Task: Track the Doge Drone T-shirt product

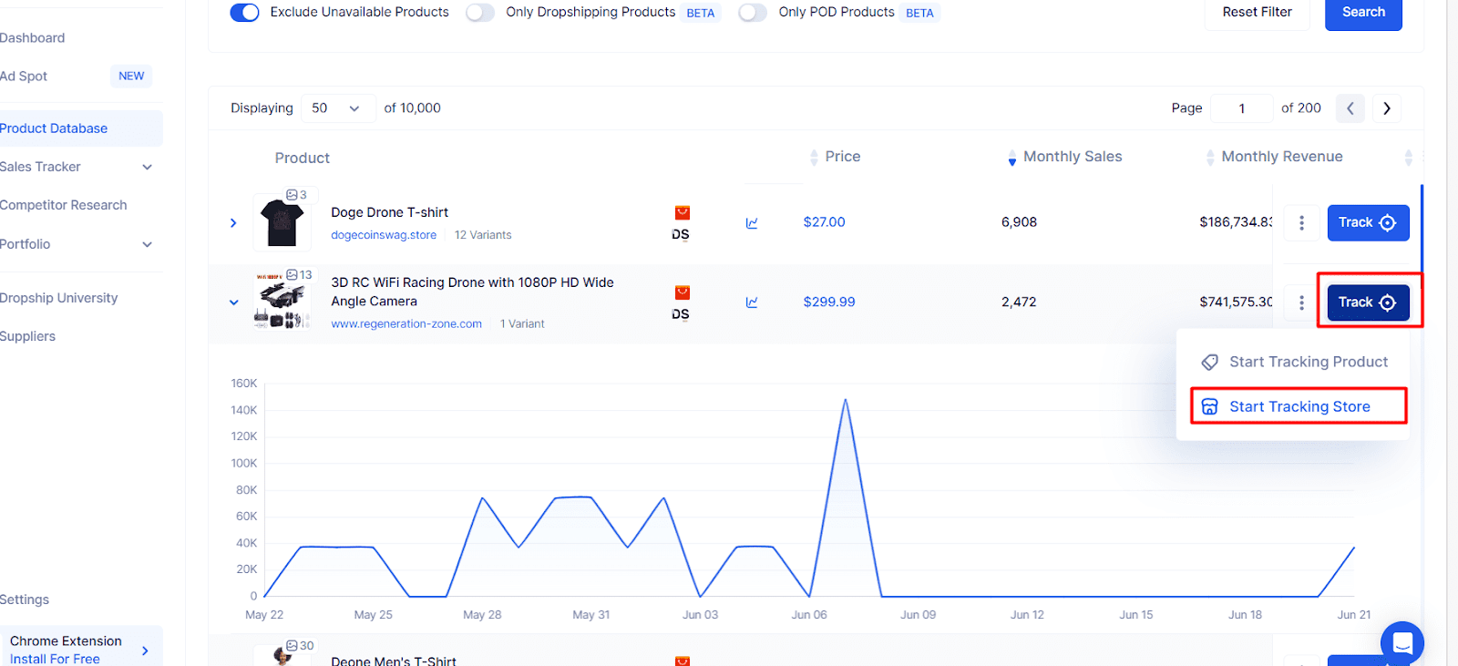Action: coord(1368,223)
